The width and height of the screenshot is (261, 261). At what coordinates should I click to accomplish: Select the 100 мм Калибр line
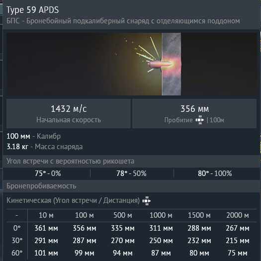34,136
